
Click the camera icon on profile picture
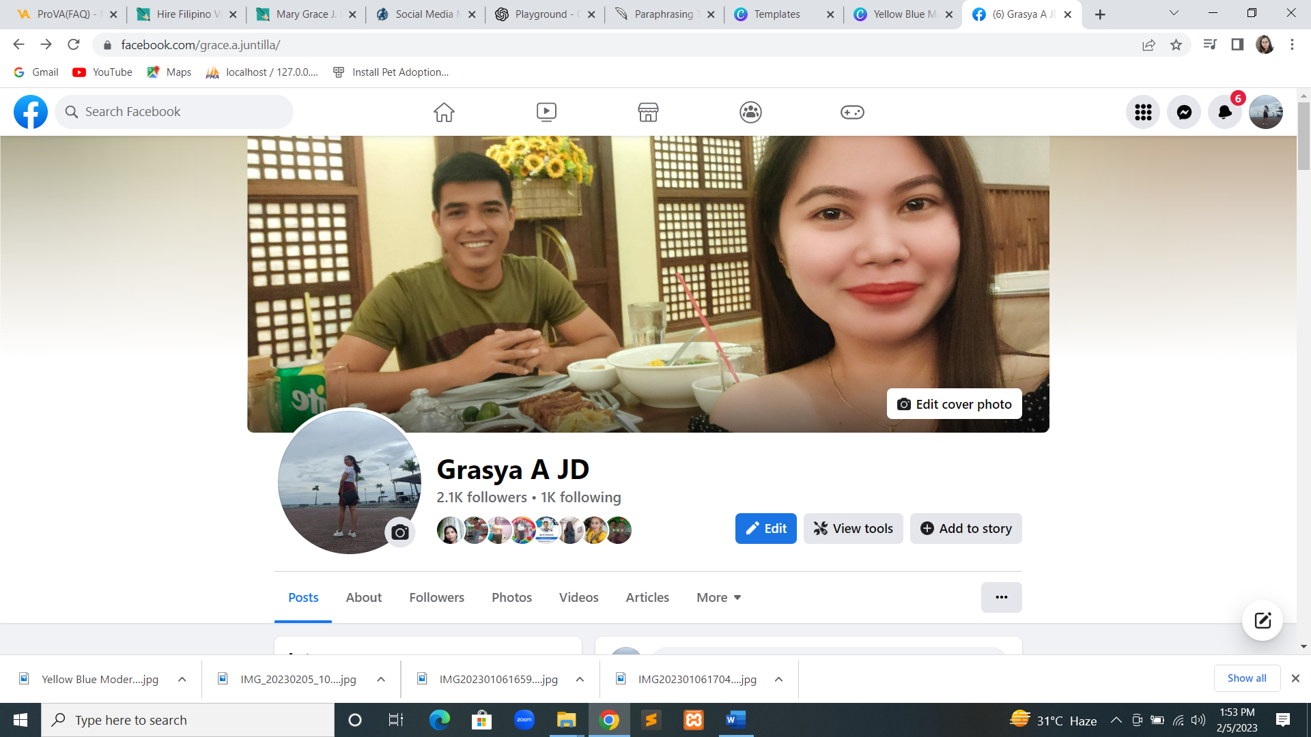point(400,532)
